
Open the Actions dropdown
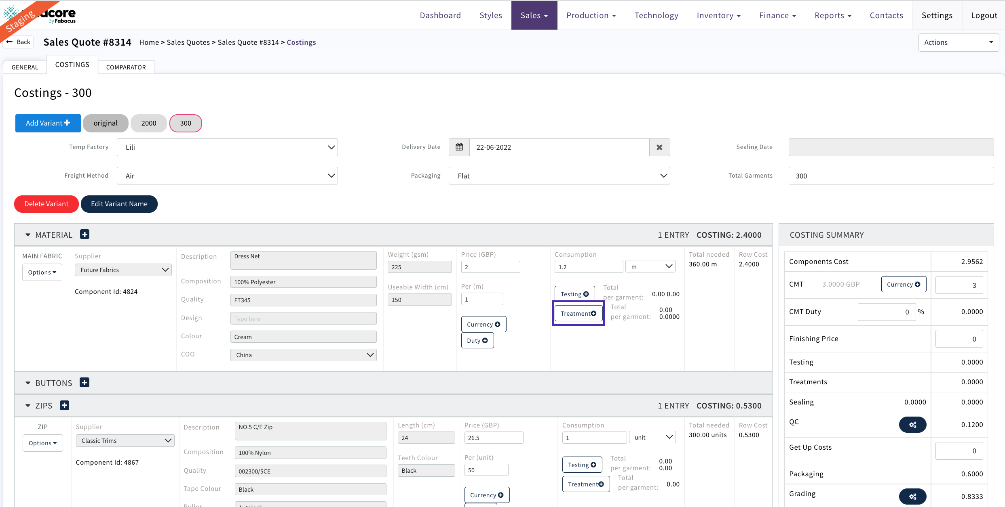click(x=958, y=42)
